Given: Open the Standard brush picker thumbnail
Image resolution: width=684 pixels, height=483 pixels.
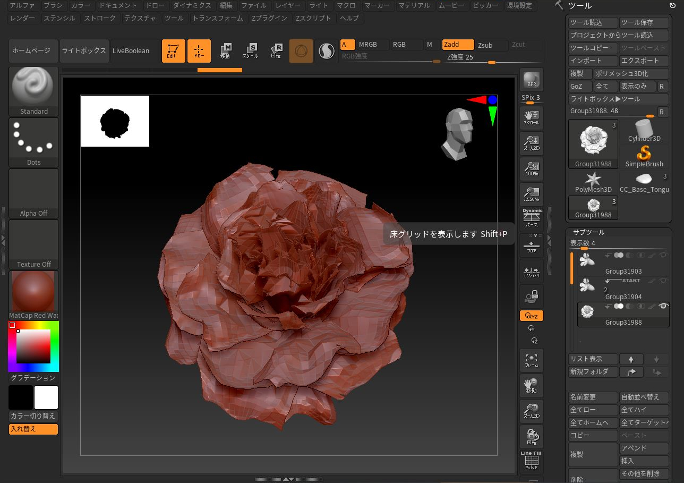Looking at the screenshot, I should (33, 91).
